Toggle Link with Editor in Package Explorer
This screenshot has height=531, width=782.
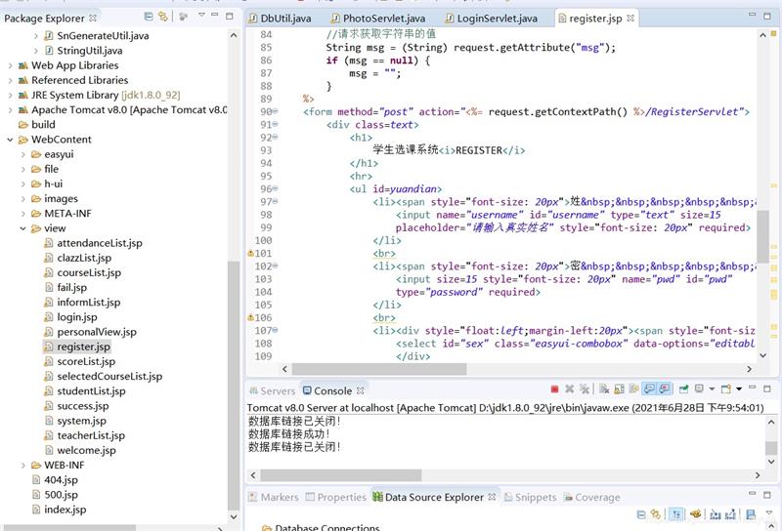click(162, 17)
